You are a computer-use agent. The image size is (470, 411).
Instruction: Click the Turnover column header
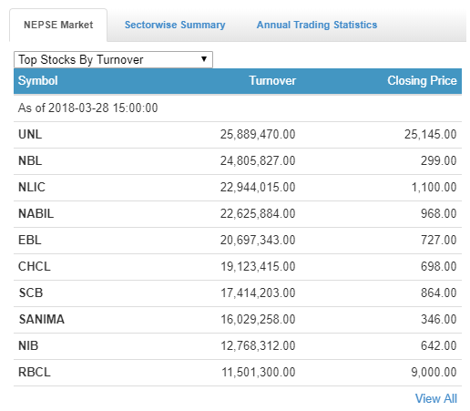click(272, 81)
